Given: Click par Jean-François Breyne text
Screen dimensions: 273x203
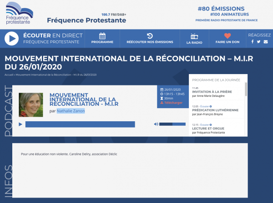Looking at the screenshot, I should click(x=207, y=114).
